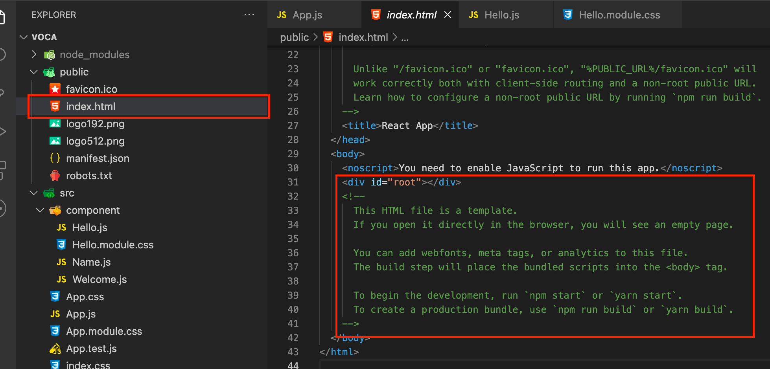Click the JS icon on the App.js tab
This screenshot has height=369, width=770.
[282, 15]
